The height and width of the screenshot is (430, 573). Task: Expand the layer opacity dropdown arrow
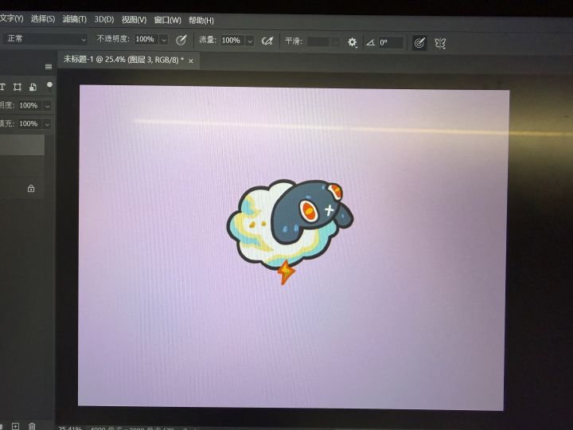point(48,106)
